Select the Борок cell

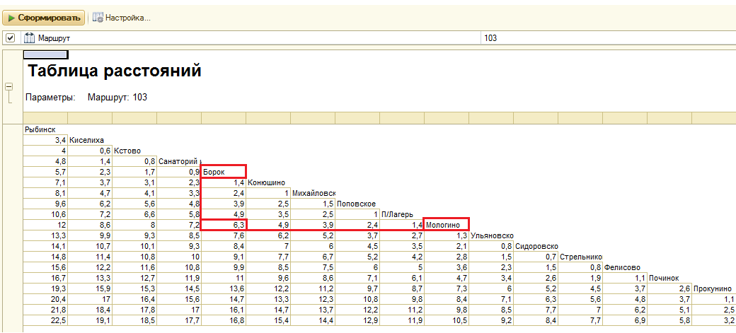(224, 172)
